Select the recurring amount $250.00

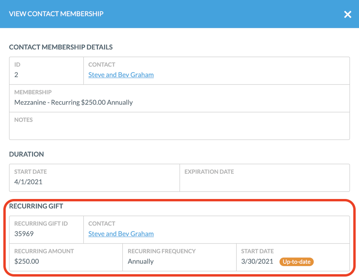tap(27, 261)
